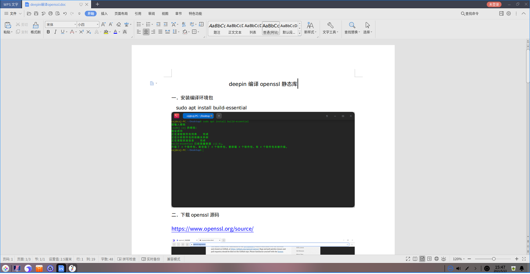Click the sort A-Z icon
The width and height of the screenshot is (530, 274).
(184, 25)
